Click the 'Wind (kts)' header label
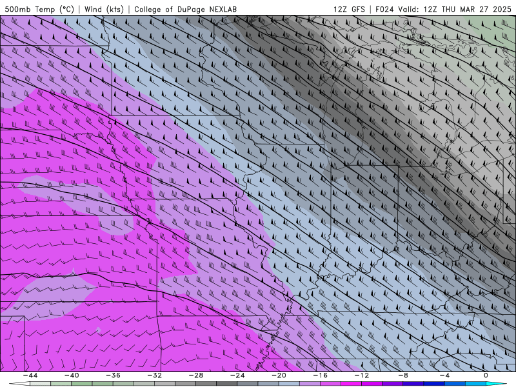 tap(104, 9)
